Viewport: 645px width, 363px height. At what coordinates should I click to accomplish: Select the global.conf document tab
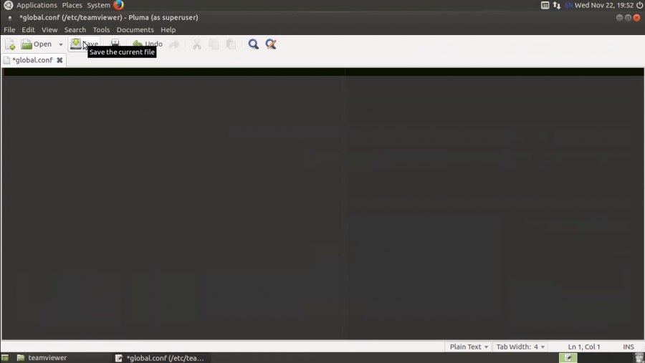point(32,60)
